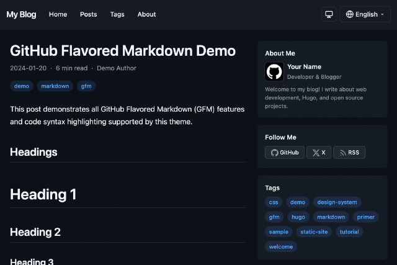This screenshot has width=397, height=265.
Task: Go to the Home page
Action: pos(58,14)
